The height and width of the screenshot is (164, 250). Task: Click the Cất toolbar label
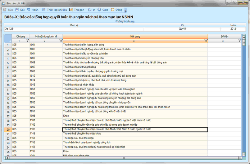click(22, 10)
